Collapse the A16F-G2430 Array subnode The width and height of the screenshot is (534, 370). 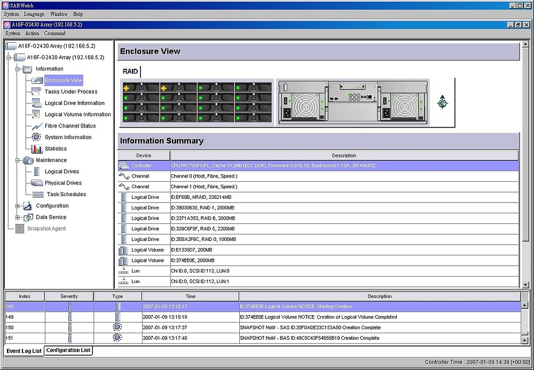[x=8, y=58]
